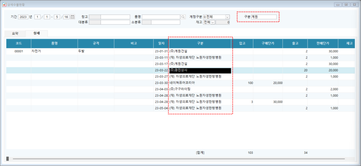Click the end day field showing 16
The image size is (361, 166).
(66, 17)
